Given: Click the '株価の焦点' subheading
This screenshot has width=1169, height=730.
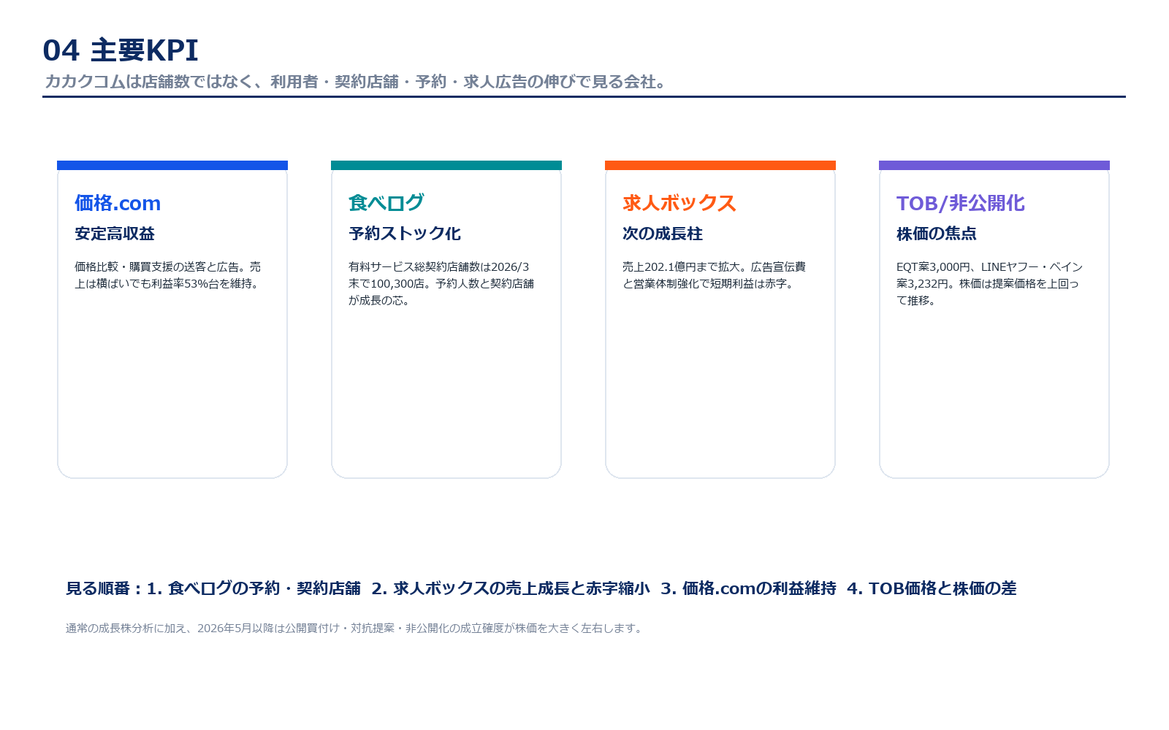Looking at the screenshot, I should click(937, 234).
